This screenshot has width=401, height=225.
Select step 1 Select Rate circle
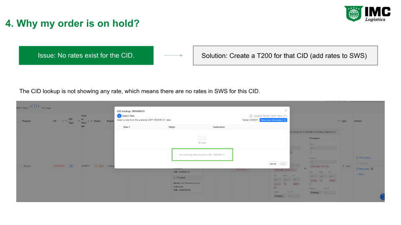pos(119,116)
